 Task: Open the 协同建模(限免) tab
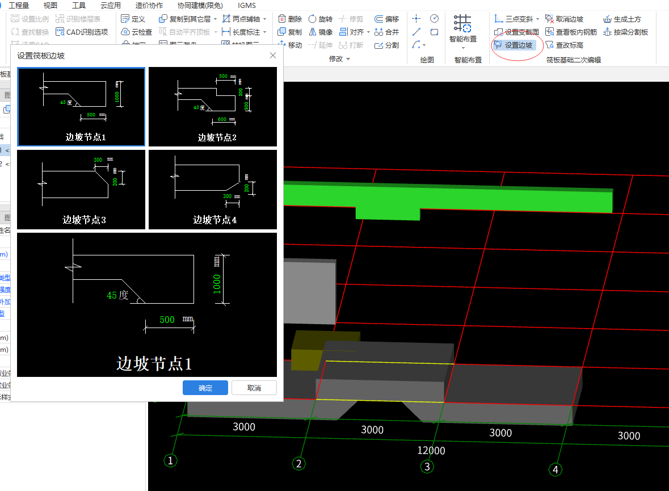tap(200, 6)
